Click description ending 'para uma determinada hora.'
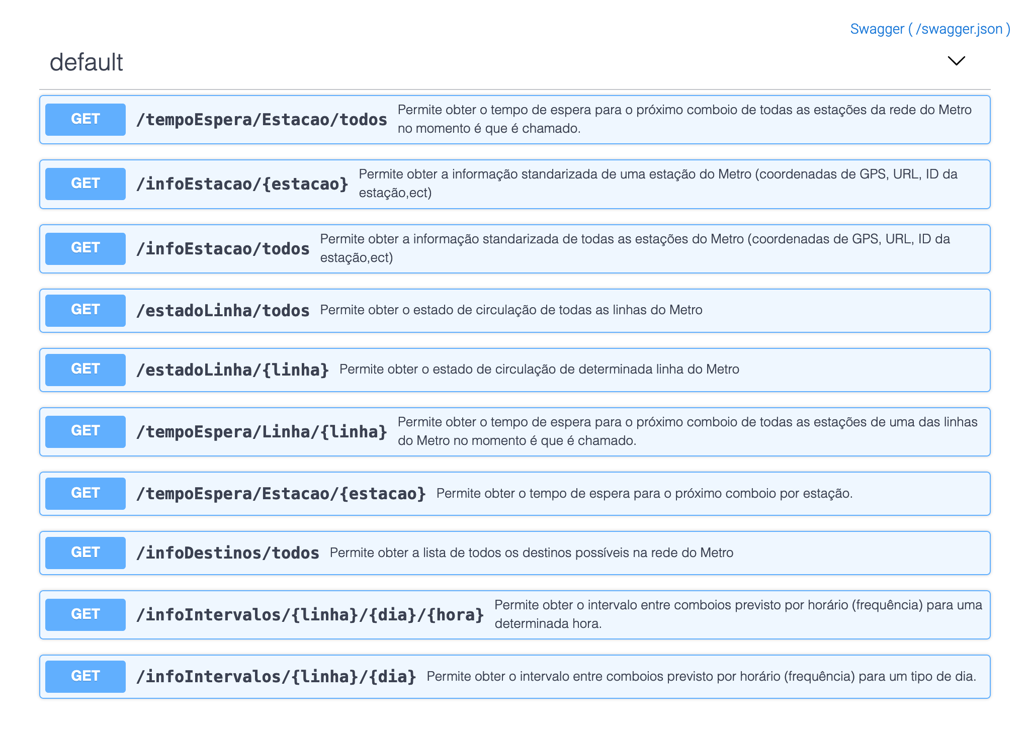1030x734 pixels. pos(738,614)
